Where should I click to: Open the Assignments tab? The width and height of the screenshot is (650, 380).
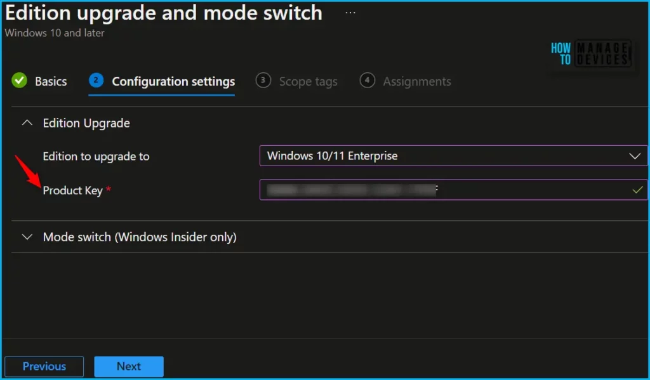(416, 81)
